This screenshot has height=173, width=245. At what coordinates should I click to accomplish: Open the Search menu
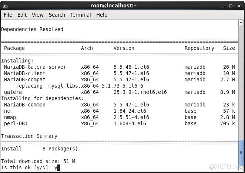coord(57,15)
